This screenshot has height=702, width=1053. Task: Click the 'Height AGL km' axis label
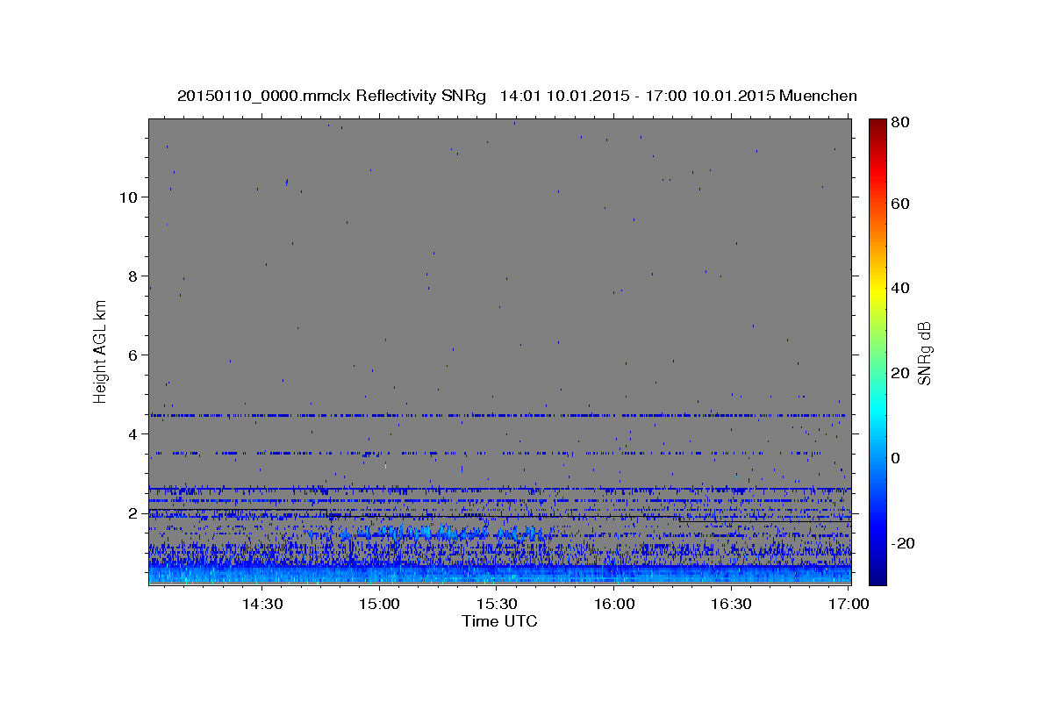tap(100, 350)
